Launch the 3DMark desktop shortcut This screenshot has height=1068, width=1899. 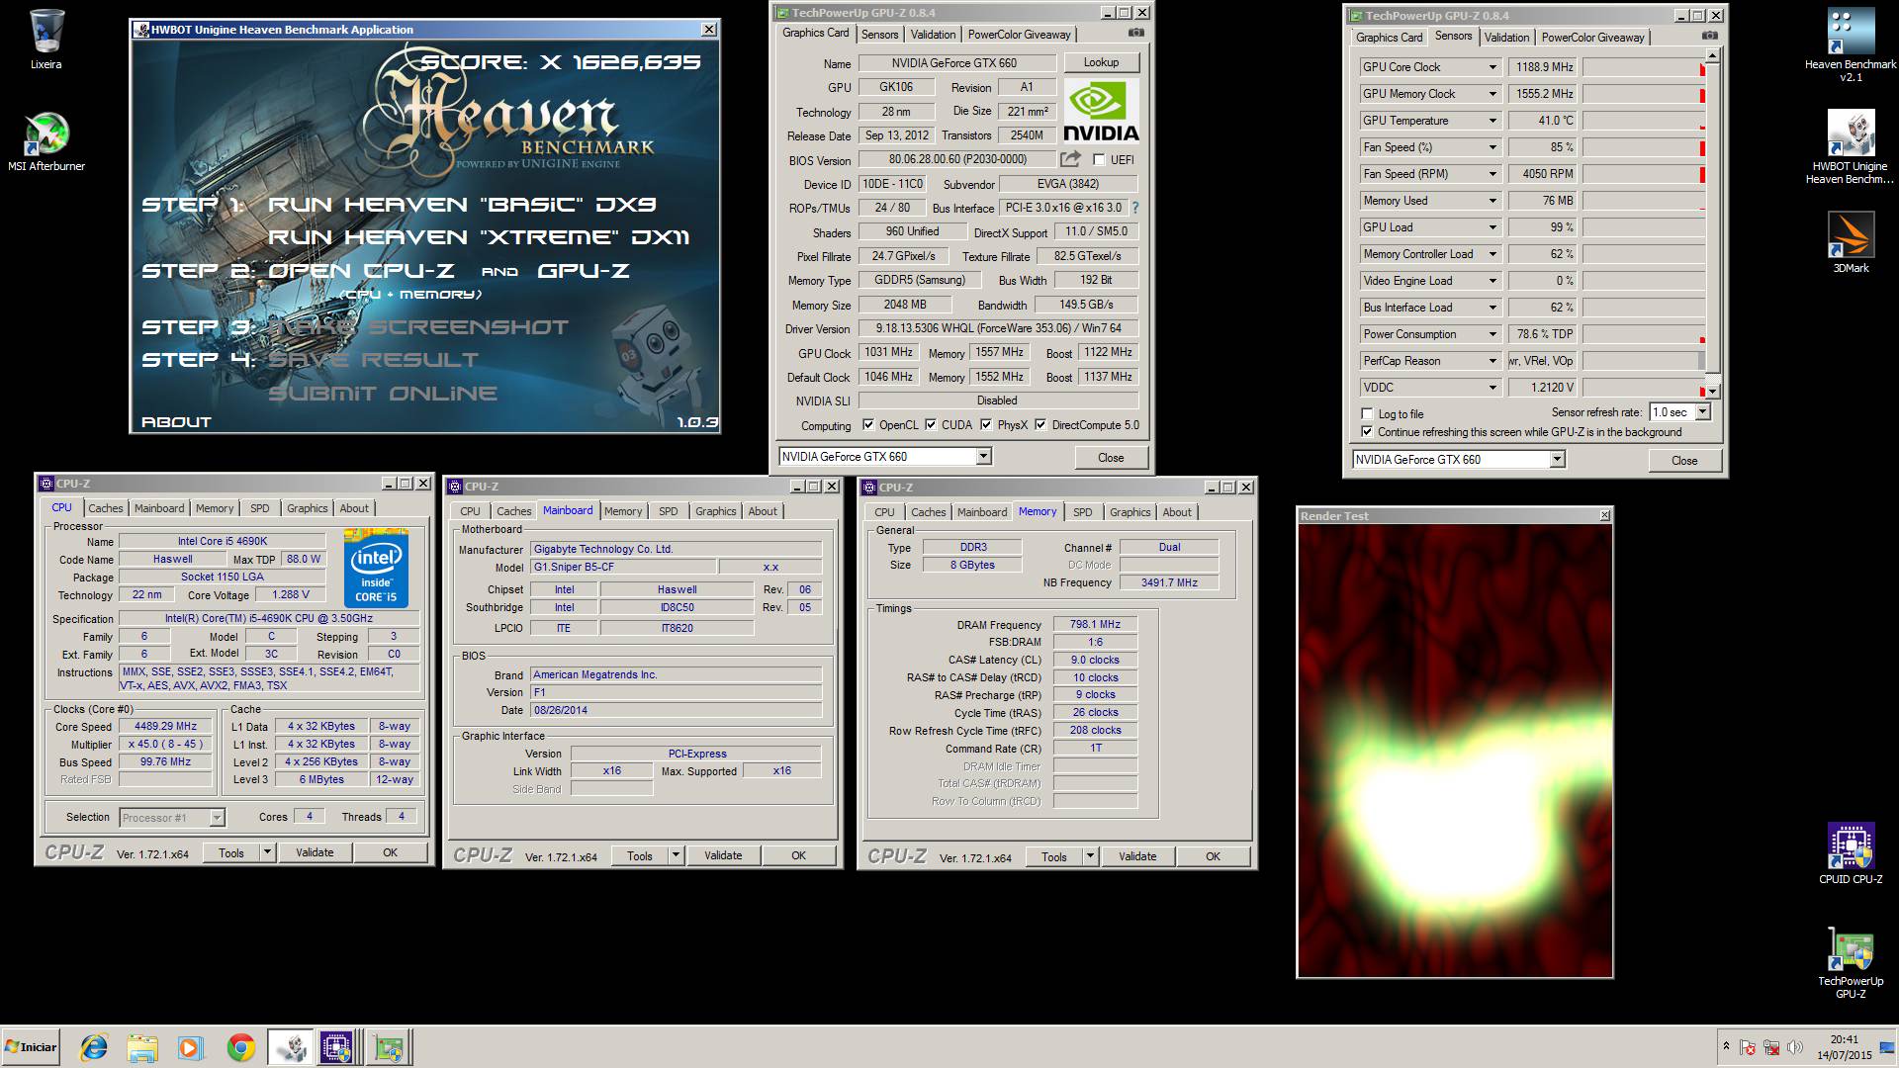[x=1851, y=242]
